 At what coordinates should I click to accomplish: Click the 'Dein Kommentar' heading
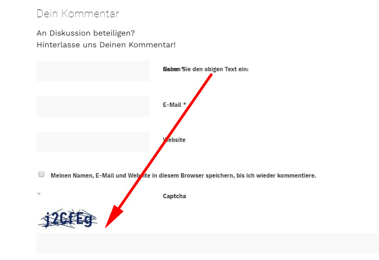[x=78, y=13]
